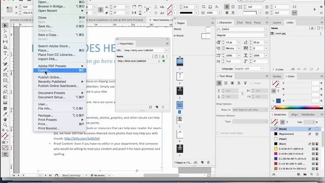Select the Scissors tool
Image resolution: width=325 pixels, height=183 pixels.
[5, 86]
